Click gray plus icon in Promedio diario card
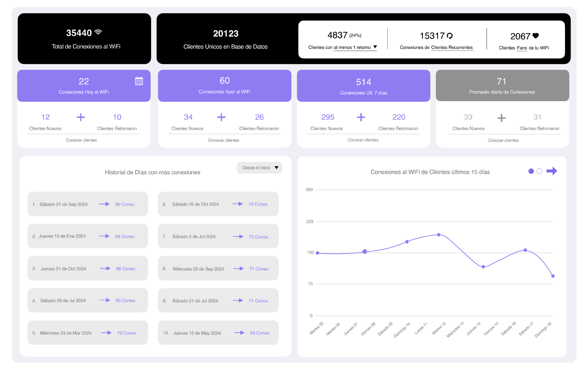Image resolution: width=588 pixels, height=370 pixels. [501, 118]
